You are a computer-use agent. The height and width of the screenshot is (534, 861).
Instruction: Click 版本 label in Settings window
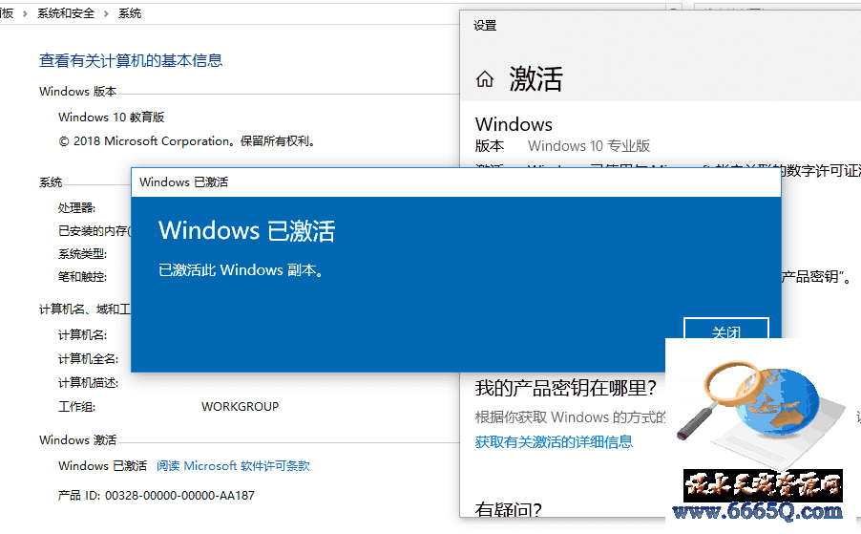coord(490,146)
